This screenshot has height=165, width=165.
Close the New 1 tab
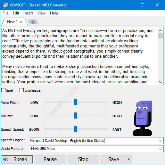click(x=21, y=22)
